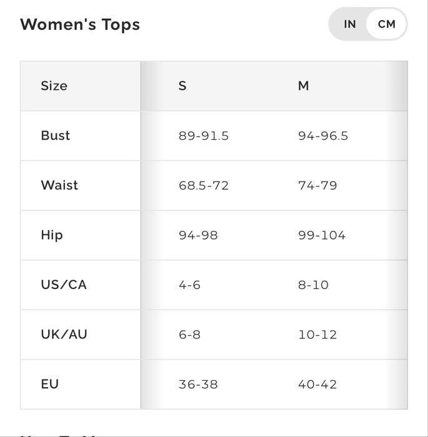Image resolution: width=428 pixels, height=437 pixels.
Task: Click the EU 36-38 size cell
Action: tap(198, 384)
